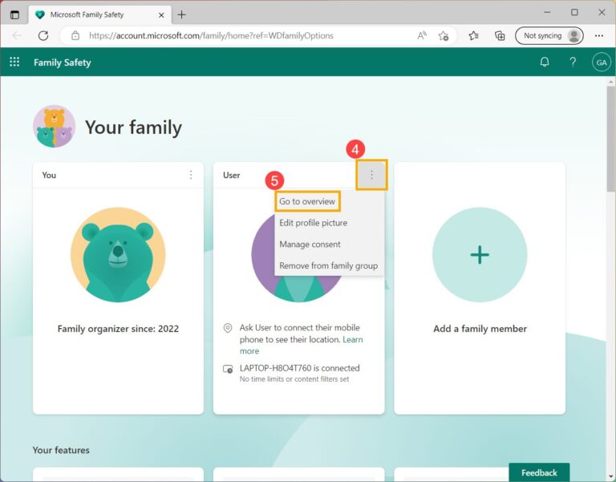Open the Favorites list
616x482 pixels.
(x=473, y=36)
